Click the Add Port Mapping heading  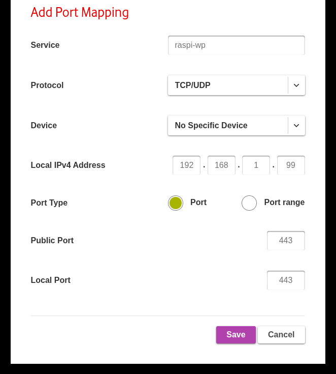coord(80,12)
